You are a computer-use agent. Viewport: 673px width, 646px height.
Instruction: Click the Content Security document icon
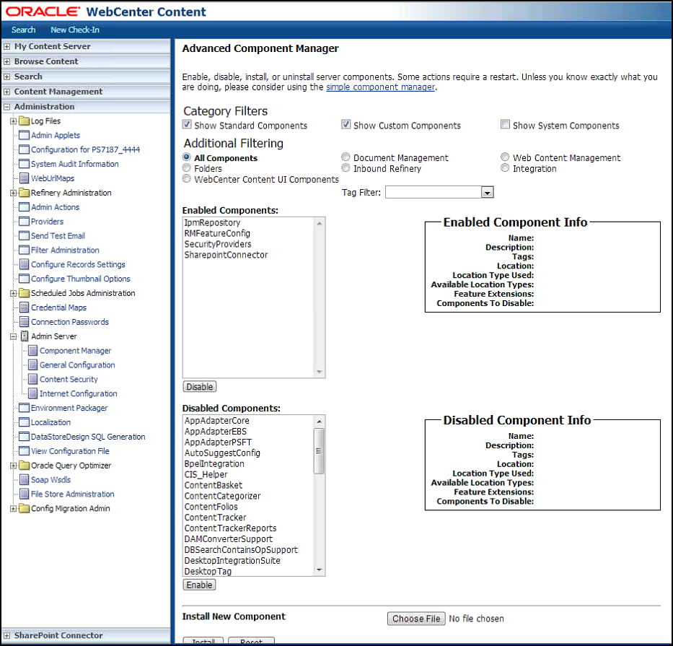33,379
